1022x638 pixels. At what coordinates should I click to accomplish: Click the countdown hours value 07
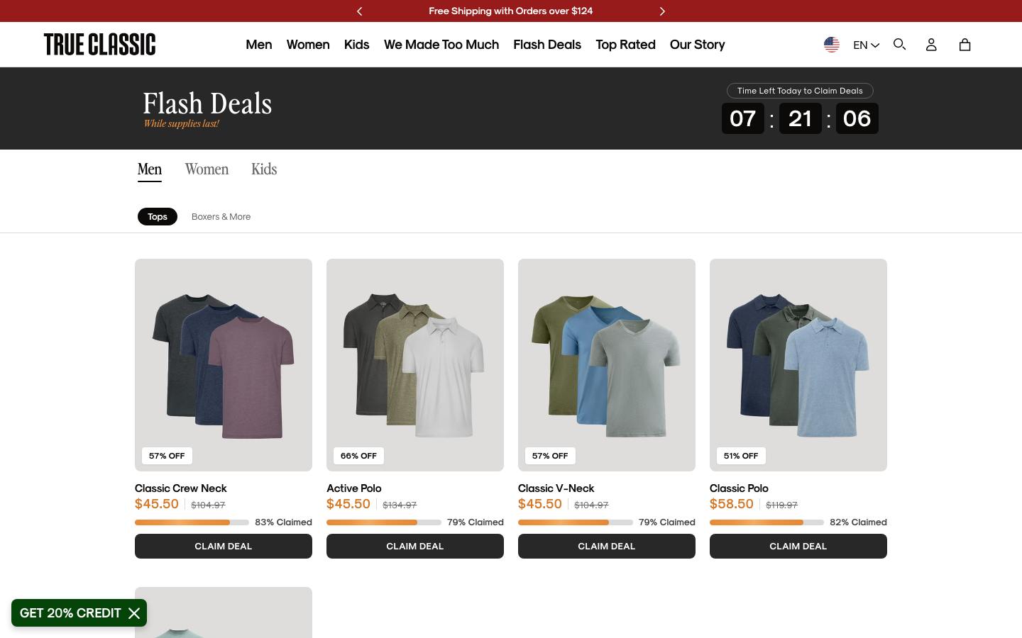pos(743,118)
